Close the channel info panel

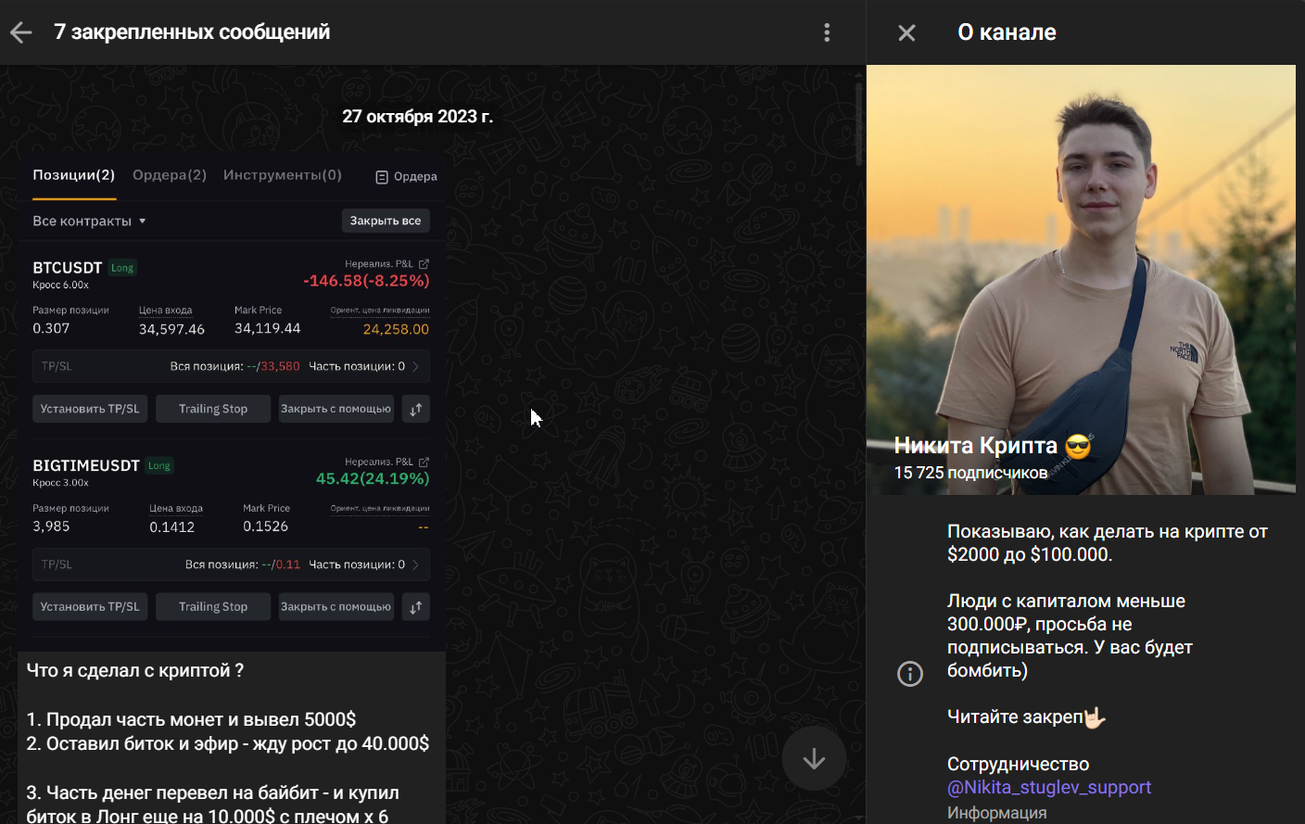point(906,32)
